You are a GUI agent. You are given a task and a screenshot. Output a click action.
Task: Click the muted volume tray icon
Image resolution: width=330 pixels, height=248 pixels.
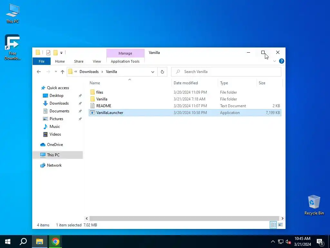[288, 242]
